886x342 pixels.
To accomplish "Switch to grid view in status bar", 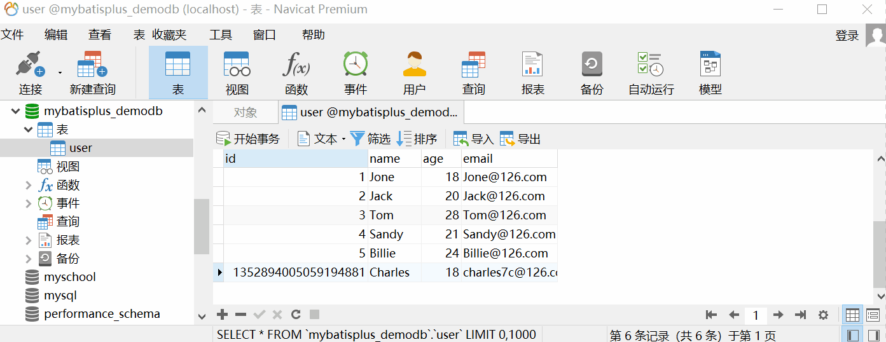I will 852,315.
